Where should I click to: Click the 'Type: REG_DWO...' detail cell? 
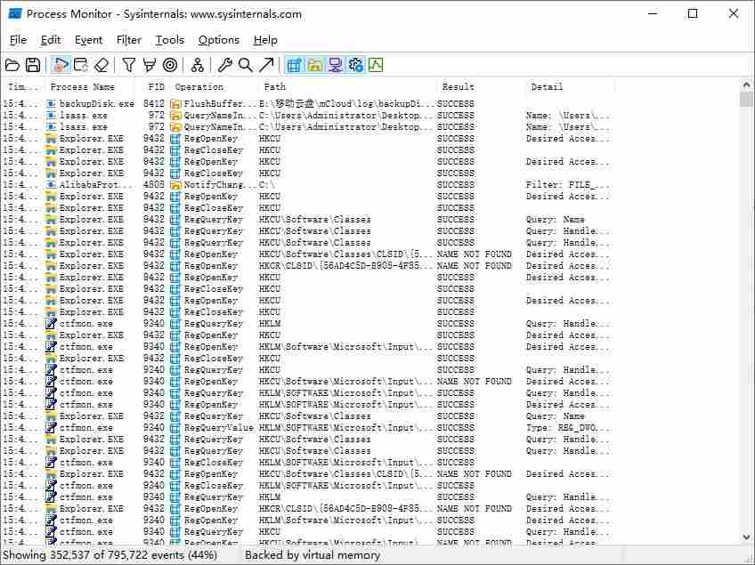[x=562, y=428]
